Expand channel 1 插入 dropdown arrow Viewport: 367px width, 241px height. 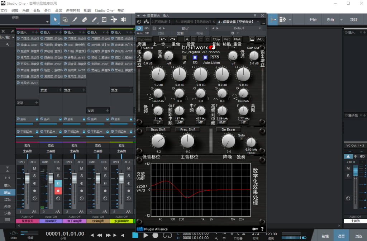(x=33, y=32)
